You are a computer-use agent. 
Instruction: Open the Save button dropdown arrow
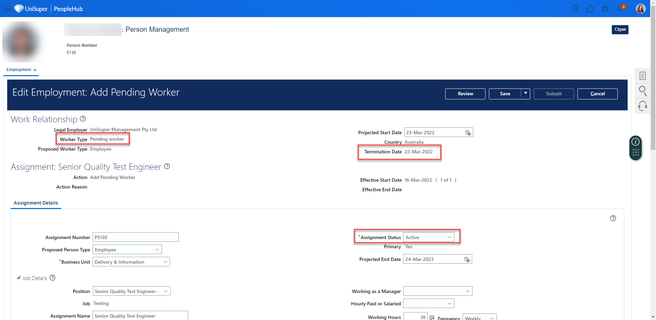pos(526,94)
